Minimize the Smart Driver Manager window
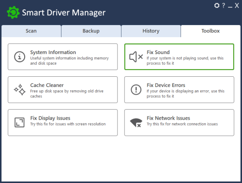This screenshot has height=183, width=242. (x=230, y=7)
